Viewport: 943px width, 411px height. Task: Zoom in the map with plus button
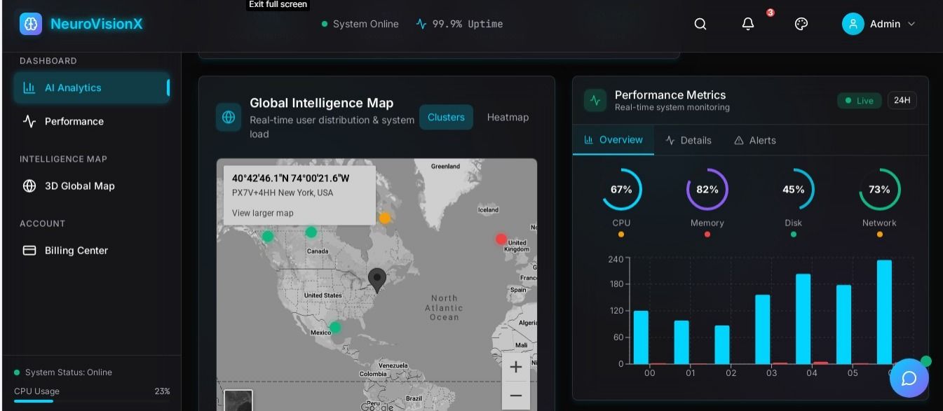coord(516,367)
